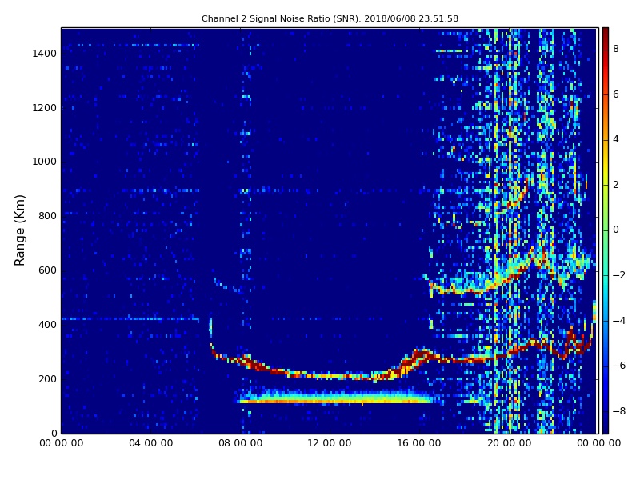This screenshot has width=640, height=480.
Task: Click the dark red top of colorbar
Action: pos(606,33)
